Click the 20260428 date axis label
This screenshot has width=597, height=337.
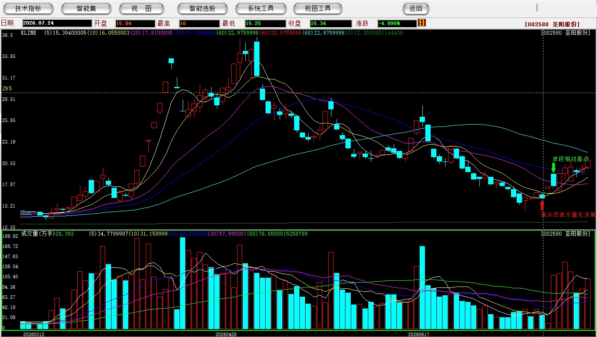coord(226,334)
